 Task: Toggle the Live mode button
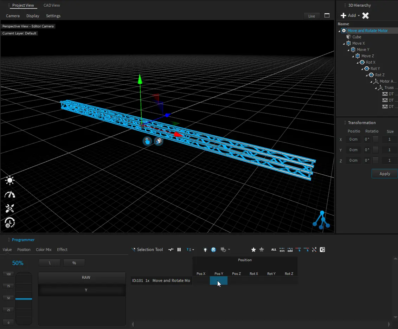coord(312,16)
